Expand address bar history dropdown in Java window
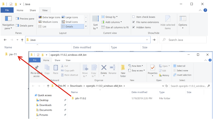The width and height of the screenshot is (213, 119). pos(147,40)
